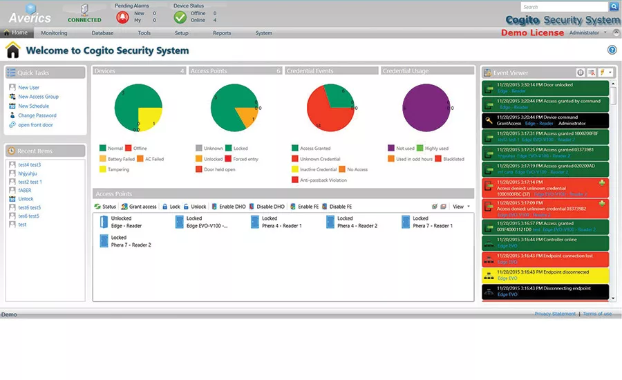The image size is (622, 380).
Task: Open the Tools menu
Action: point(144,33)
